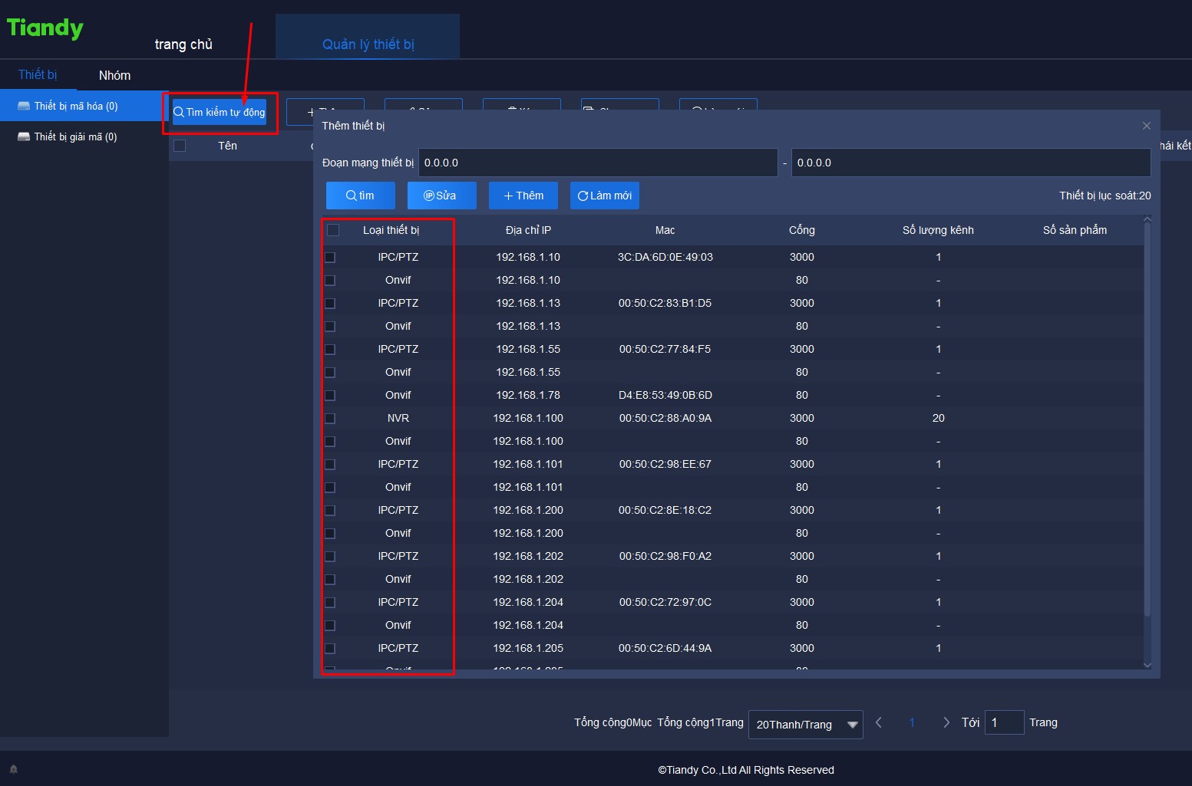
Task: Click the starting IP range input field
Action: click(x=597, y=163)
